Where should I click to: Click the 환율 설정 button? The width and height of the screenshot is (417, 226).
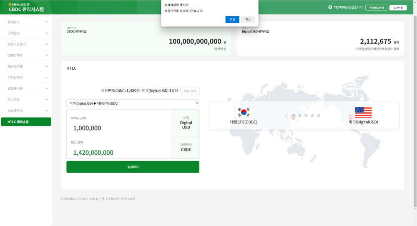tap(190, 90)
